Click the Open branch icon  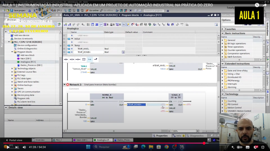90,59
